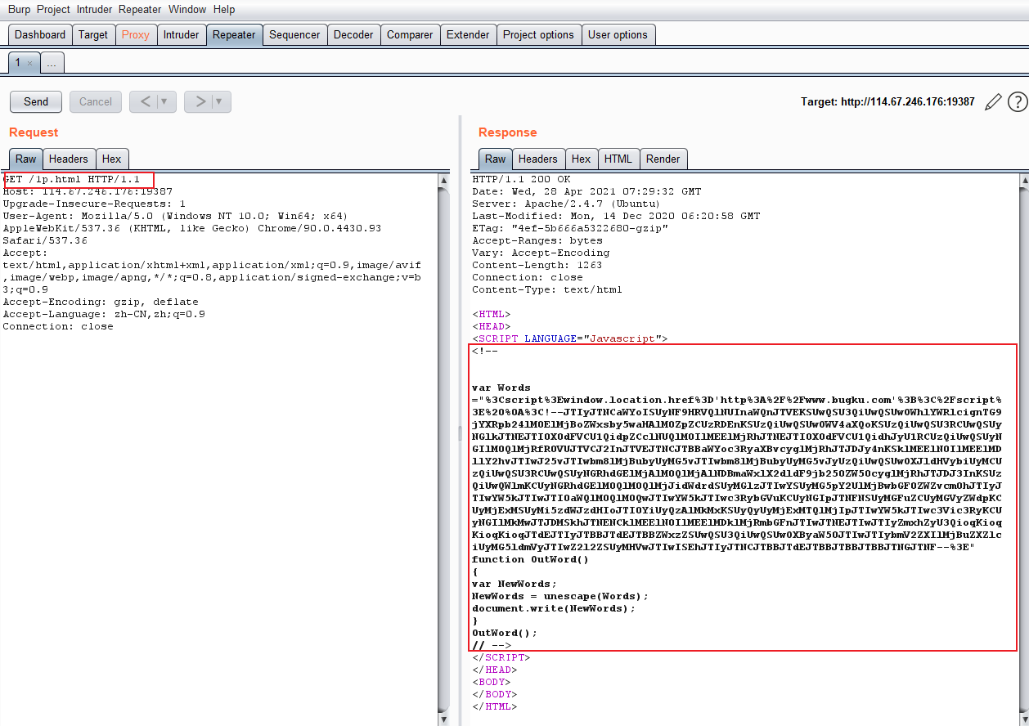Click the pencil icon to edit target
This screenshot has height=726, width=1029.
coord(993,102)
